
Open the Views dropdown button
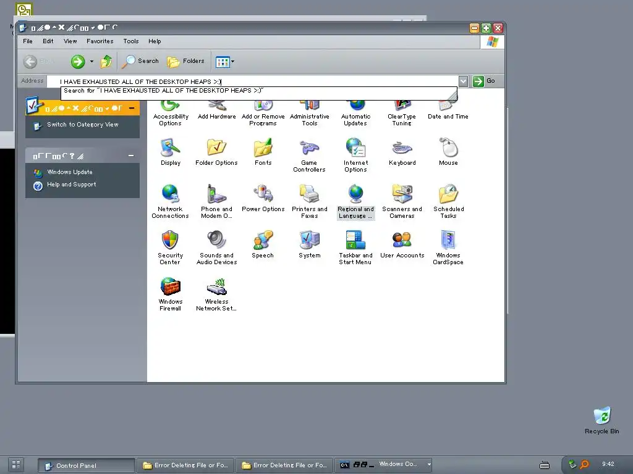pos(225,62)
